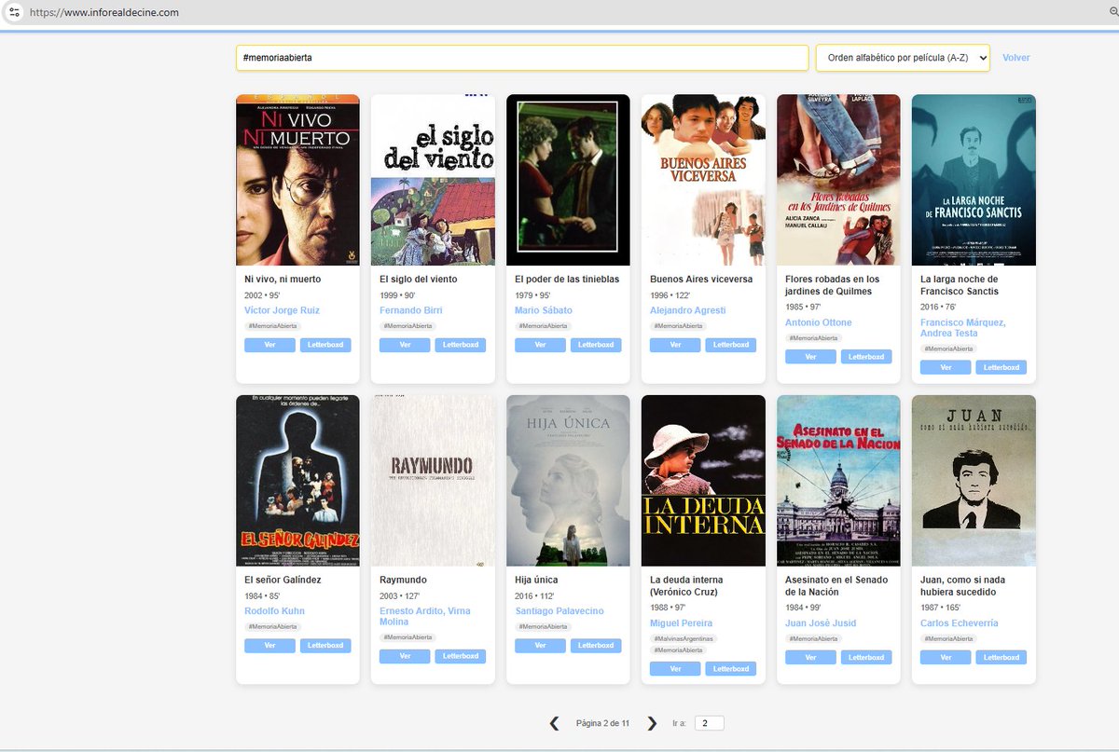
Task: Click the 'Ir a' page number field
Action: coord(709,723)
